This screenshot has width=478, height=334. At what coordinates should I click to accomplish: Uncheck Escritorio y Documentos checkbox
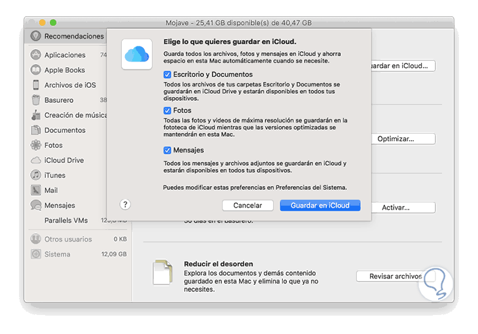tap(167, 75)
